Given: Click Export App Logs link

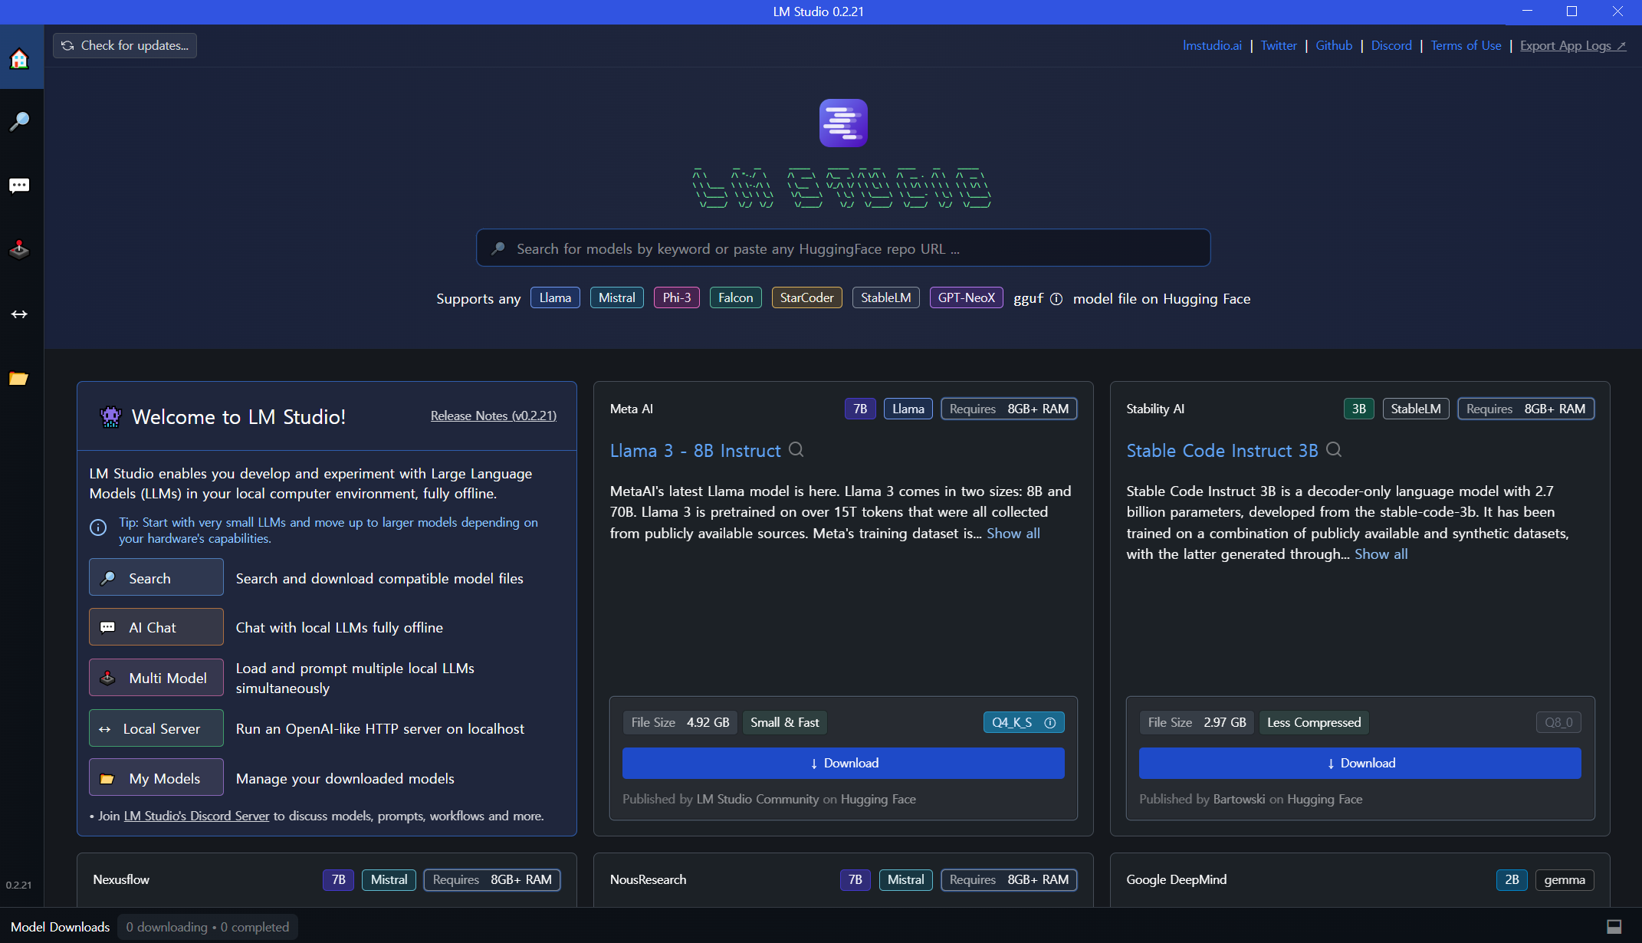Looking at the screenshot, I should click(x=1573, y=46).
